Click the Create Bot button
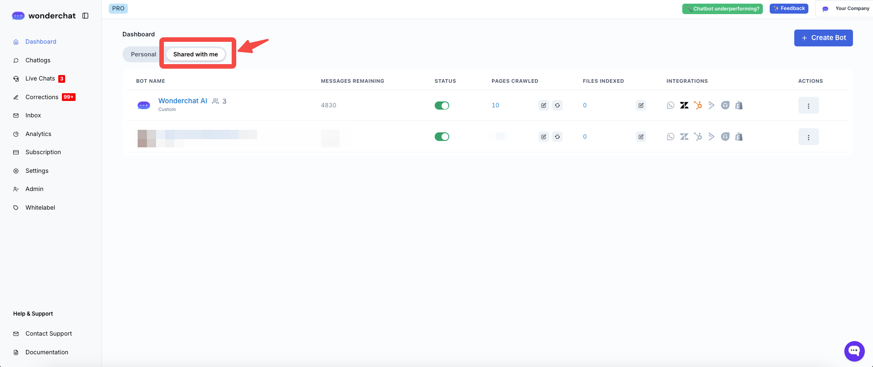This screenshot has width=873, height=367. pos(823,38)
